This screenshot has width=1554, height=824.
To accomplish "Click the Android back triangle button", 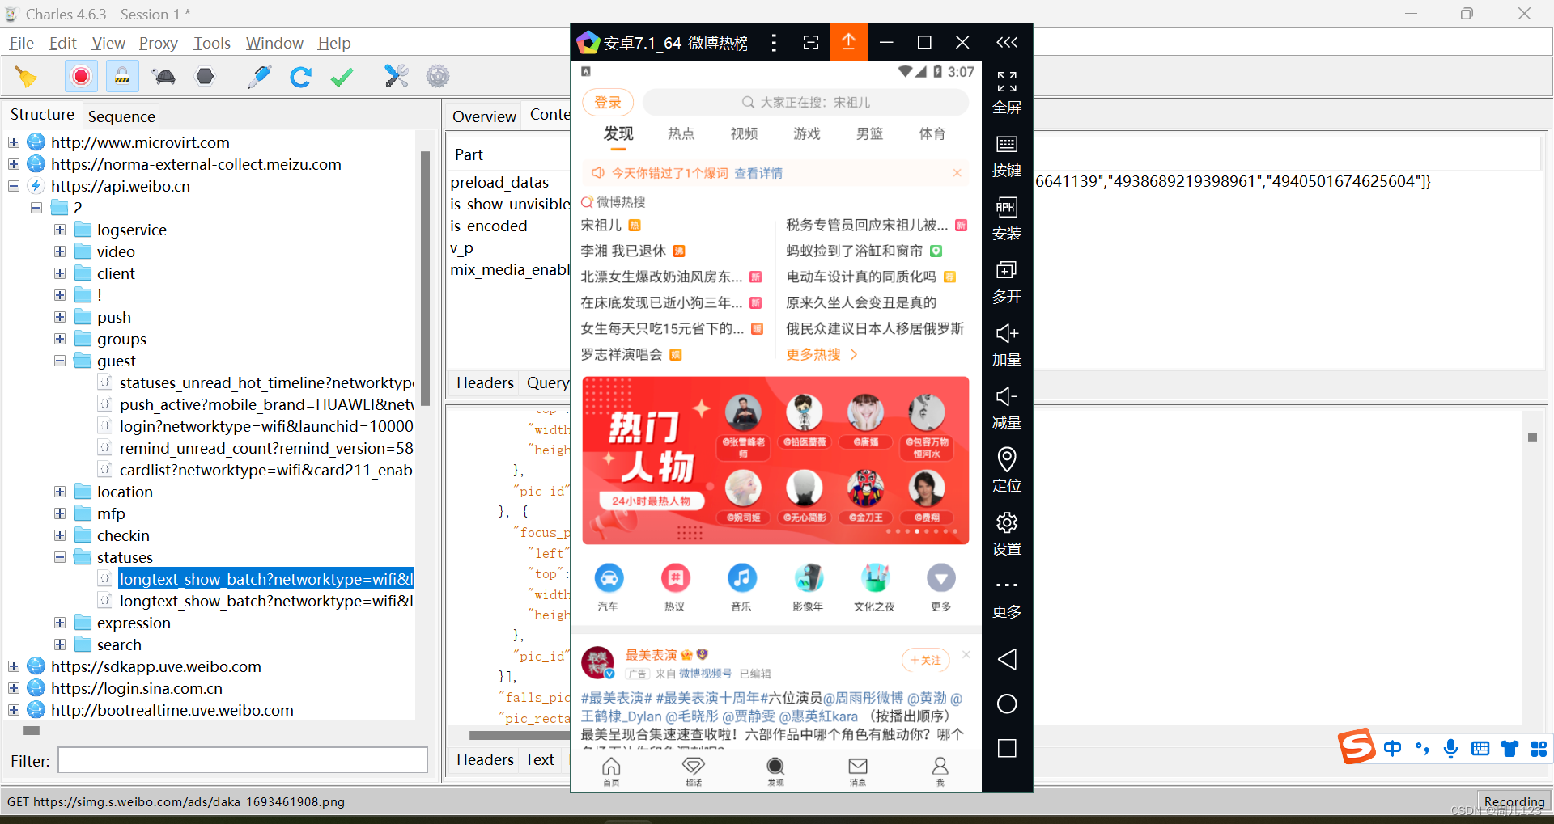I will pos(1007,659).
